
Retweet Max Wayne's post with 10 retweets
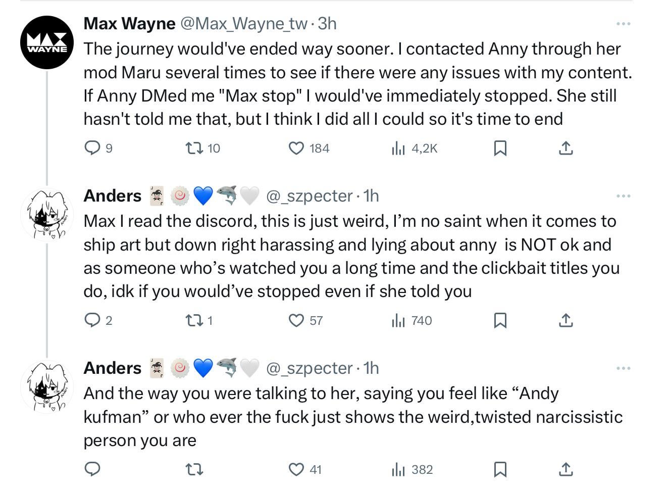coord(203,148)
